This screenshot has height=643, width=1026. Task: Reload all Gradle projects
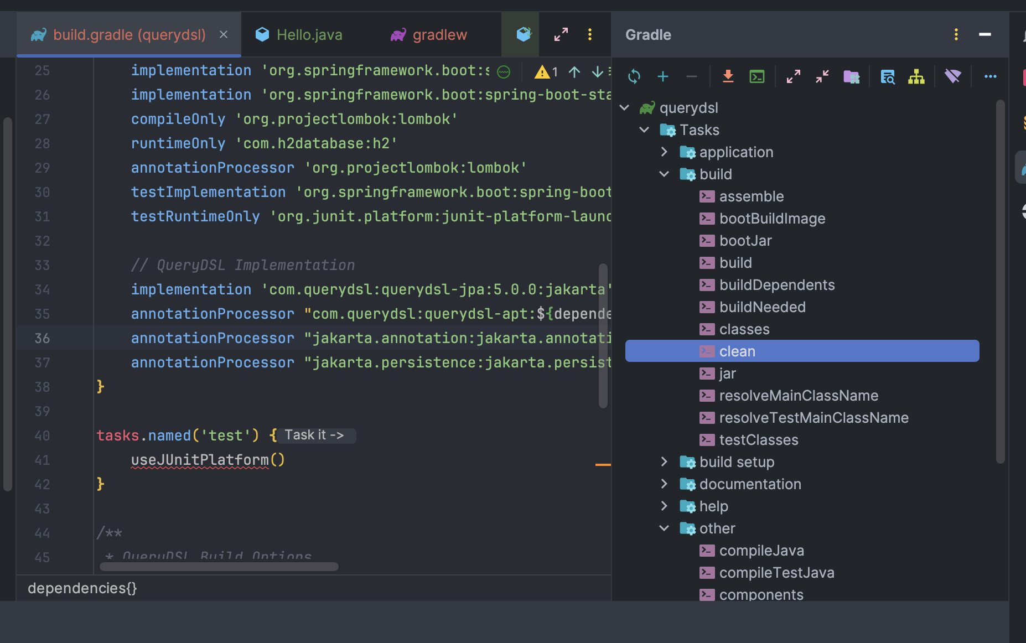coord(635,76)
